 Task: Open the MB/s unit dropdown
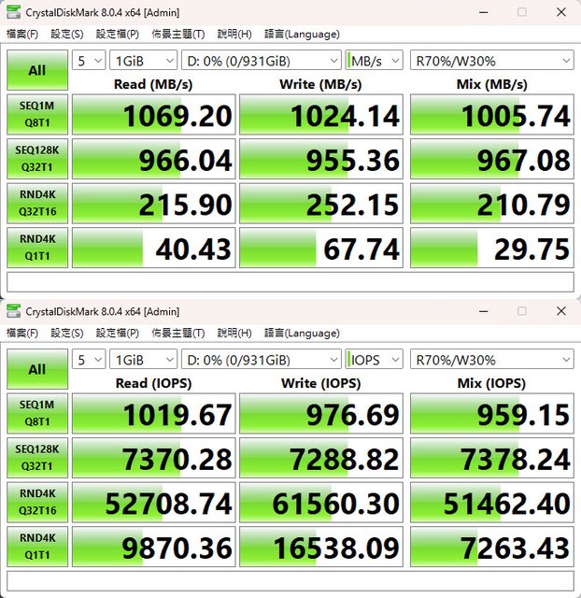(374, 61)
